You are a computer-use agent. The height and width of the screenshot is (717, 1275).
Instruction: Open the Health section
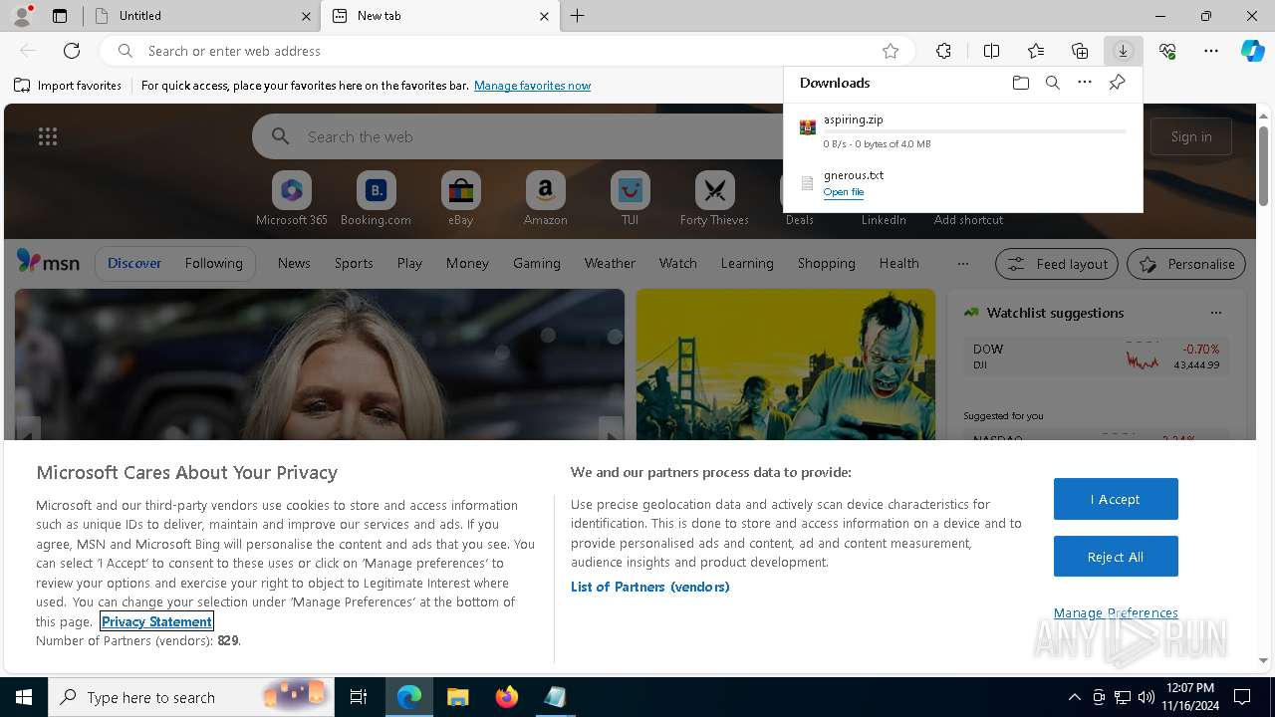pos(899,263)
